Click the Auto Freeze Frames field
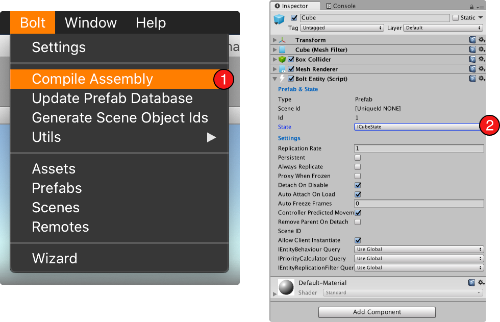Image resolution: width=500 pixels, height=322 pixels. click(x=419, y=204)
